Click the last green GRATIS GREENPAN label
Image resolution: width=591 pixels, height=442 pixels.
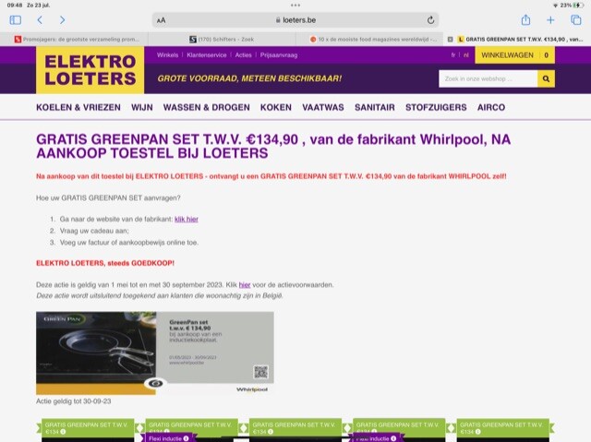coord(502,428)
